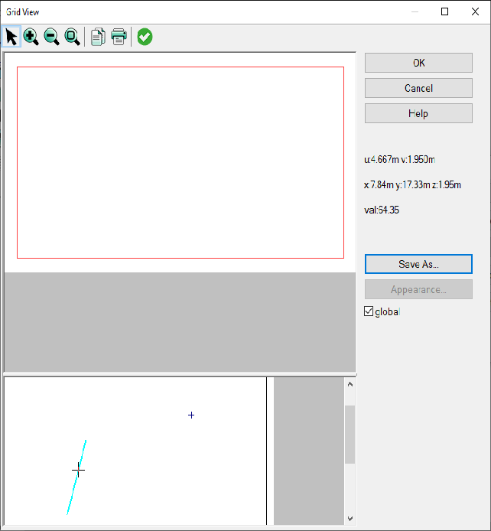Activate the zoom out magnifier tool
Image resolution: width=491 pixels, height=531 pixels.
[x=52, y=37]
